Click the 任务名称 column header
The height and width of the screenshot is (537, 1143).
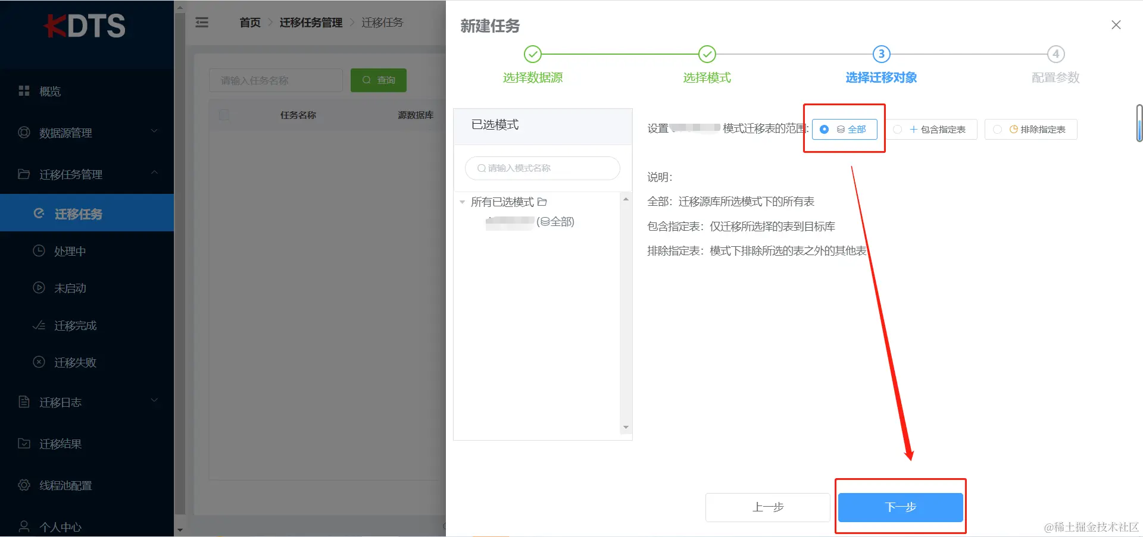298,115
